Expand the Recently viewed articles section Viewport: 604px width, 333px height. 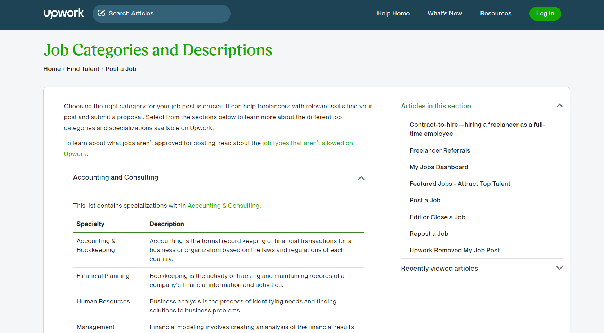560,268
